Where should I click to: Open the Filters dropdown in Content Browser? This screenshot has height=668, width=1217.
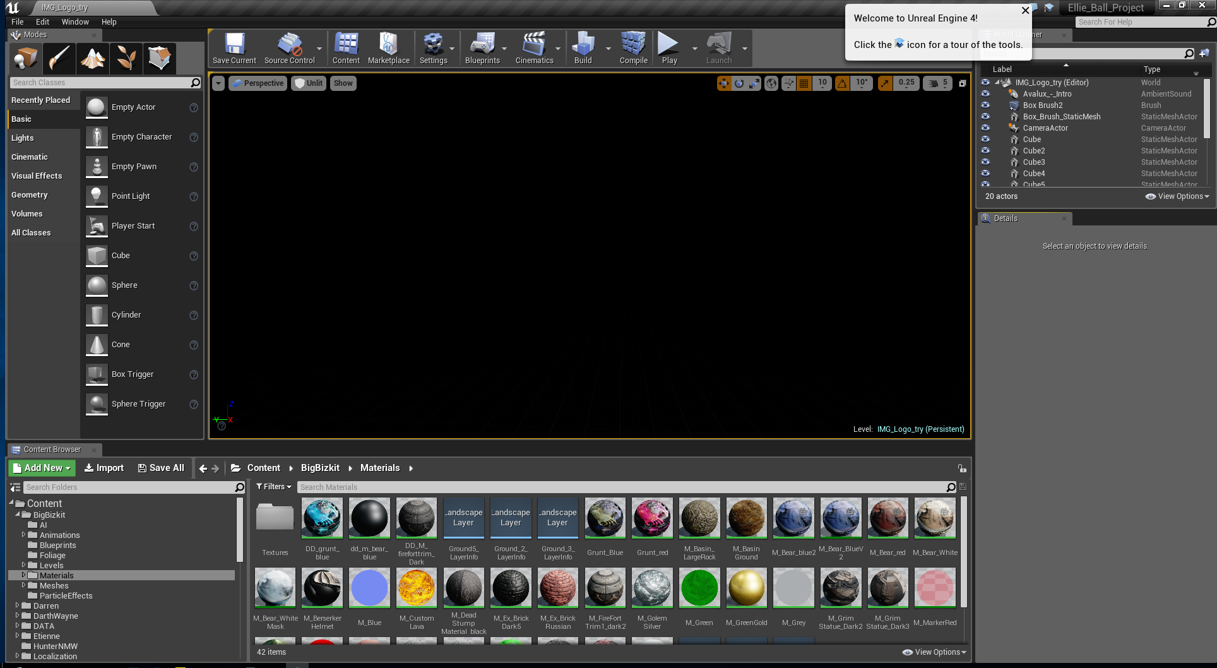[274, 487]
